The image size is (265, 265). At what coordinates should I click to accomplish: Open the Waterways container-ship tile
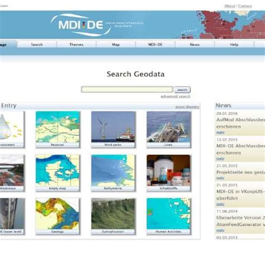click(x=12, y=173)
